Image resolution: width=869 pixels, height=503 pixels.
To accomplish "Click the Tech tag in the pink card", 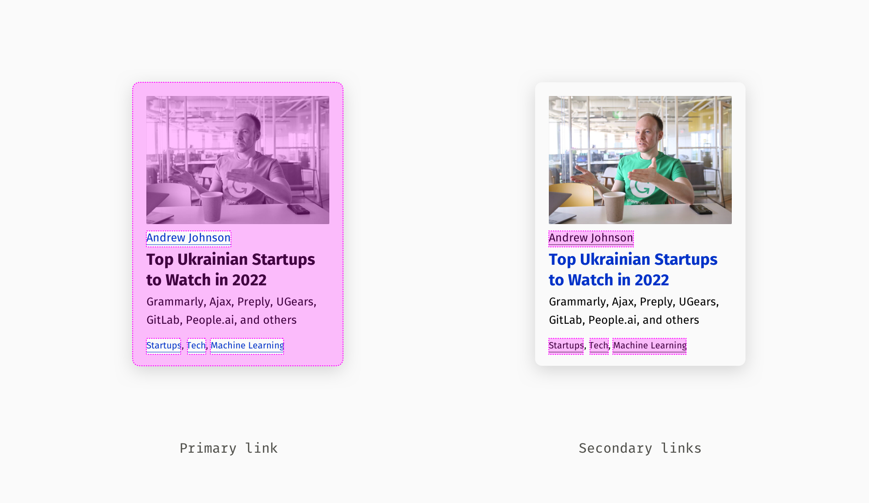I will pyautogui.click(x=196, y=346).
